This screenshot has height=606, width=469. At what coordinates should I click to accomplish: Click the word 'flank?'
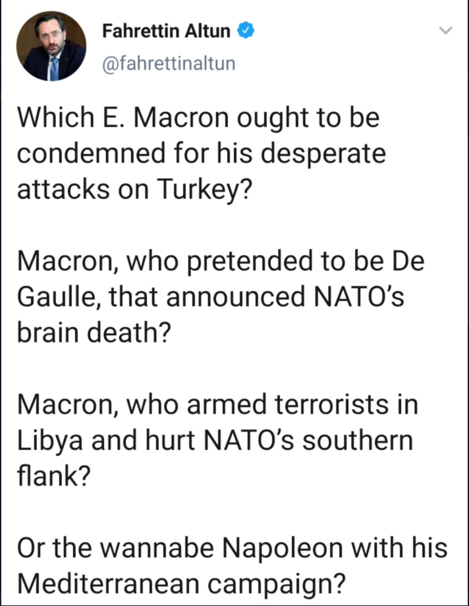coord(54,476)
